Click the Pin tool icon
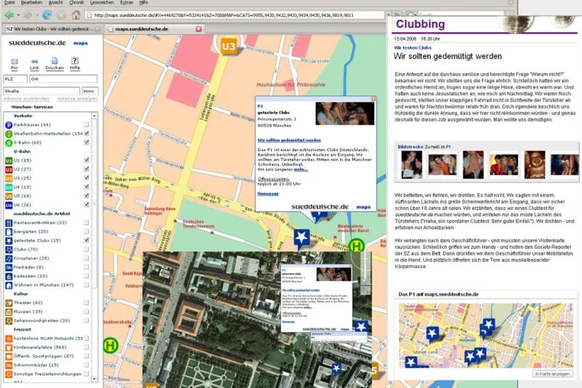The width and height of the screenshot is (582, 388). [x=14, y=62]
